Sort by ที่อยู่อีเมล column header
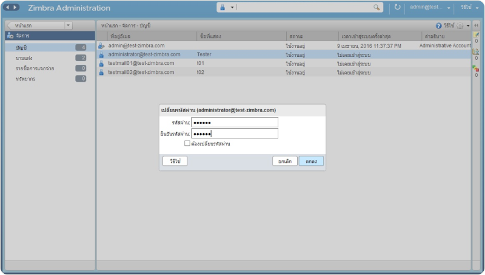Screen dimensions: 485x275 [152, 36]
